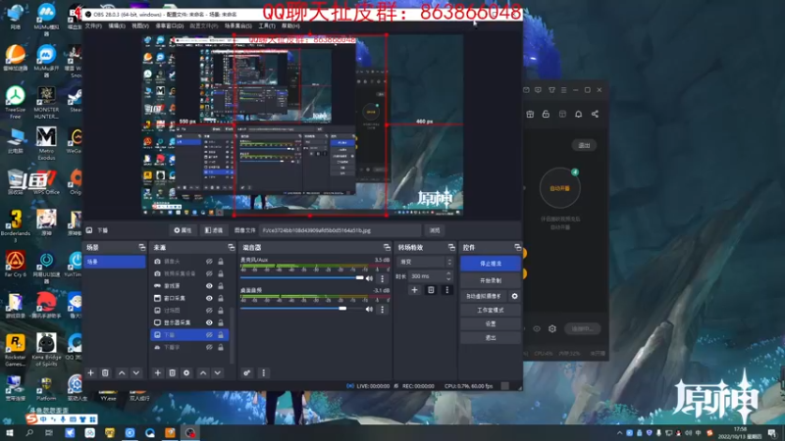This screenshot has width=785, height=441.
Task: Delete the selected scene with trash icon
Action: [x=105, y=373]
